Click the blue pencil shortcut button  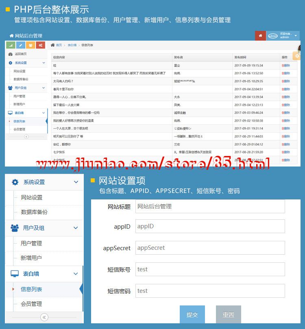tap(21, 45)
